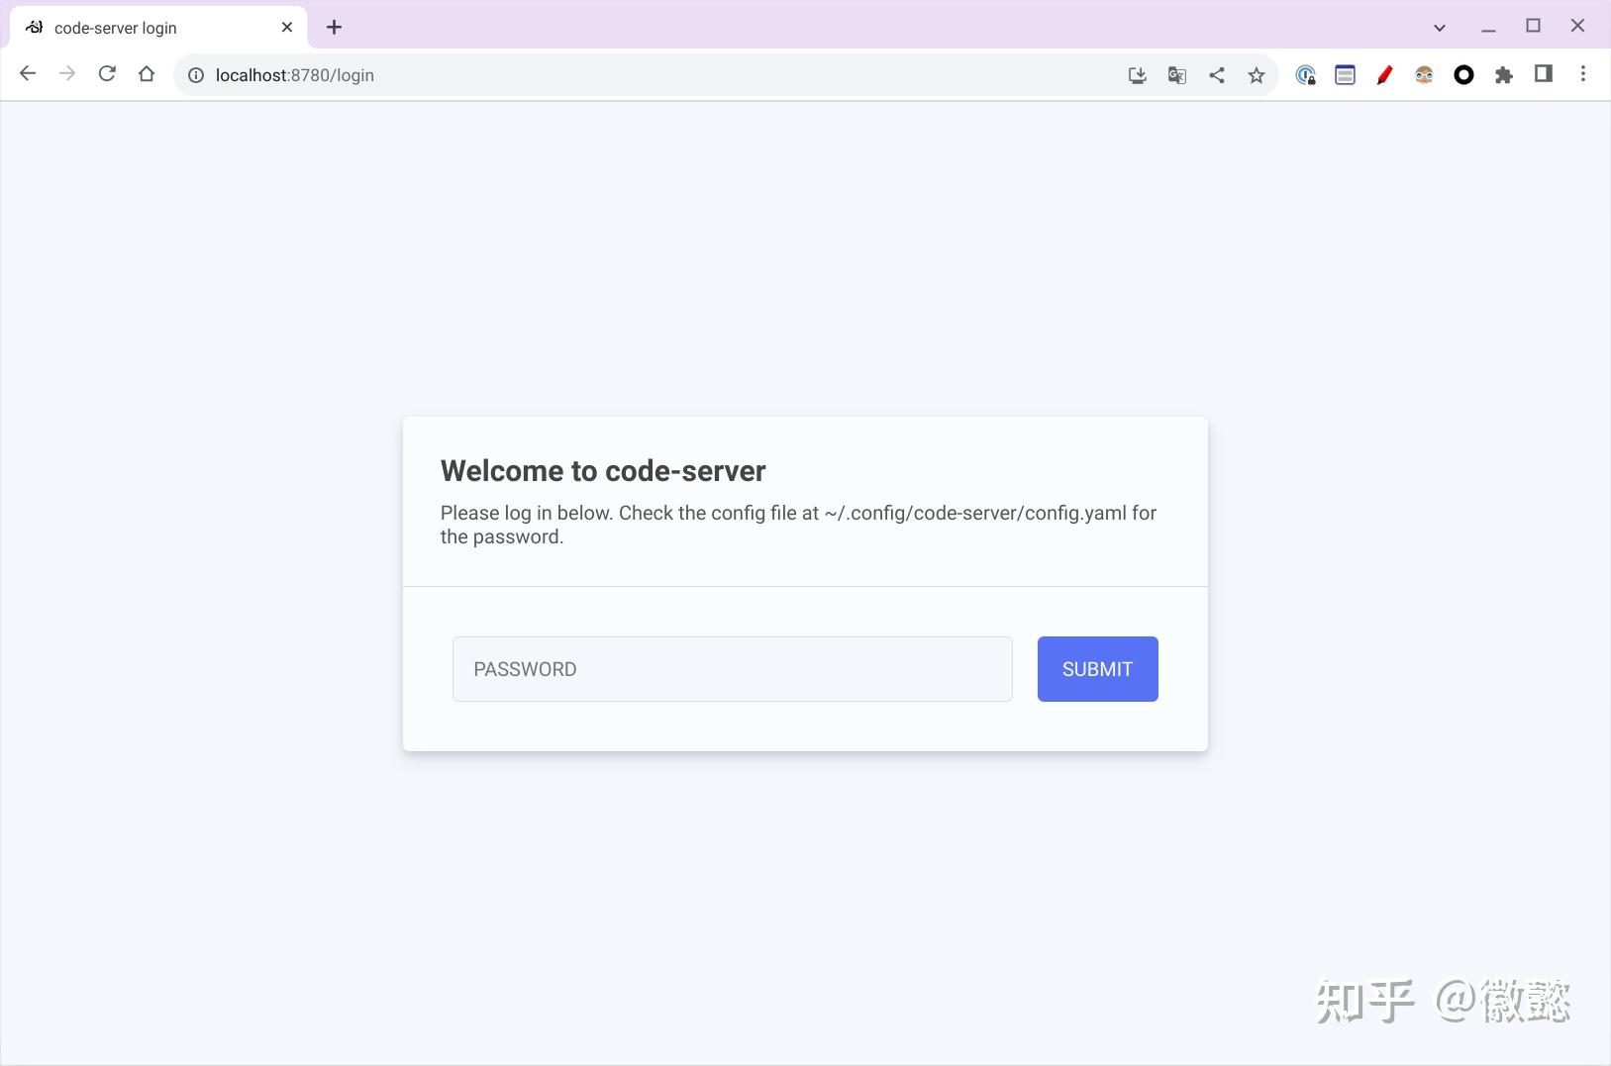Open the Chrome three-dot menu
The height and width of the screenshot is (1066, 1611).
tap(1583, 74)
